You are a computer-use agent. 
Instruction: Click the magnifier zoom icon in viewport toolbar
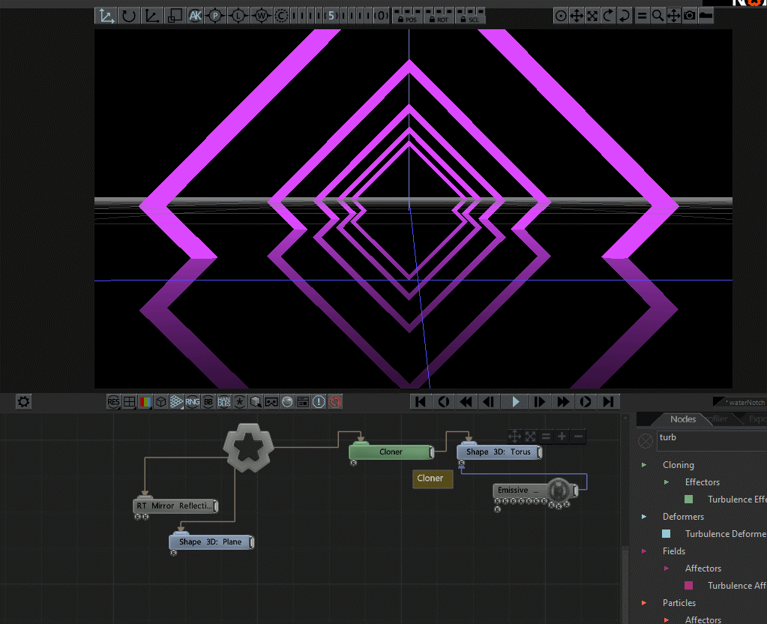(x=658, y=15)
